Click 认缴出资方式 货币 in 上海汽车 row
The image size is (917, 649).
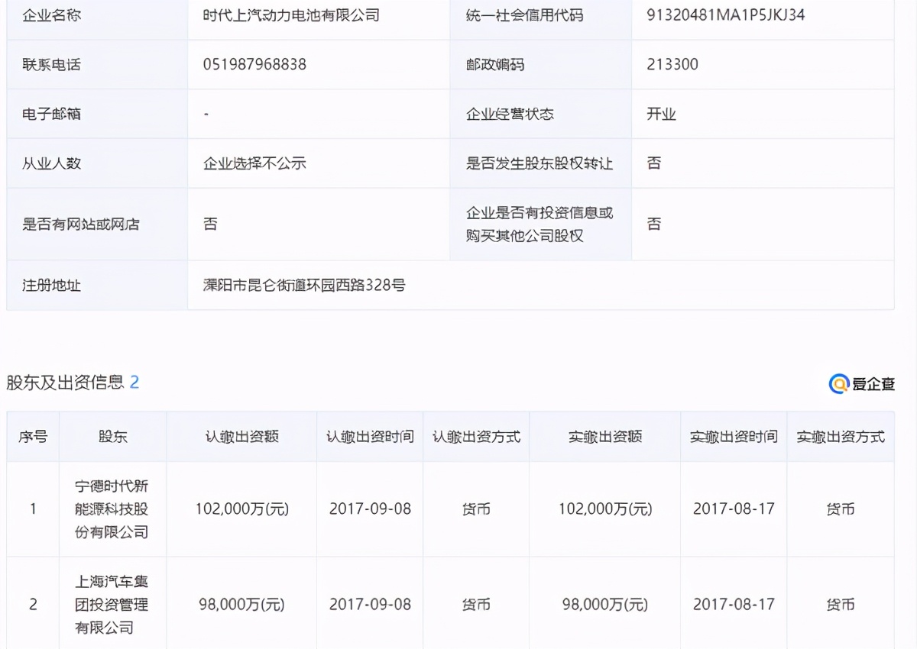tap(476, 605)
